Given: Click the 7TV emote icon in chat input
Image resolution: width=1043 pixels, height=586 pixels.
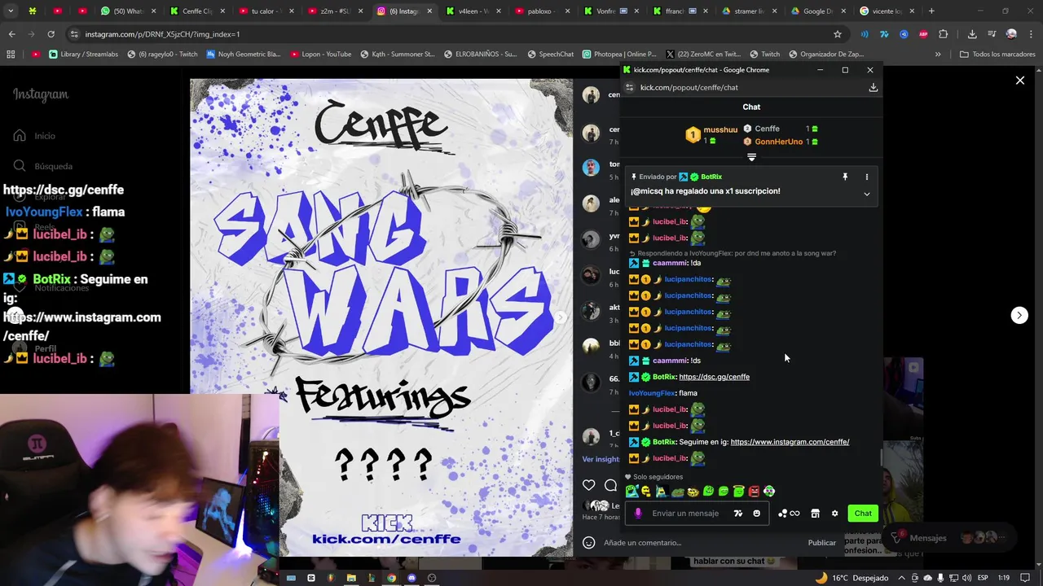Looking at the screenshot, I should (x=738, y=514).
